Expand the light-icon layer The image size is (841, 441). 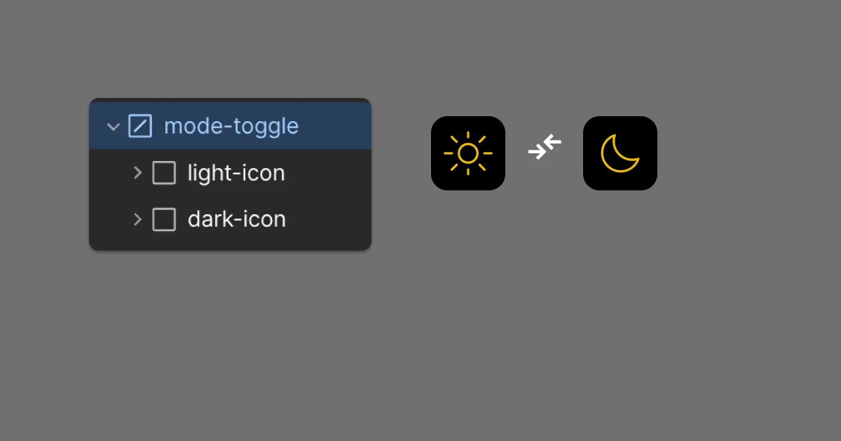[x=137, y=173]
